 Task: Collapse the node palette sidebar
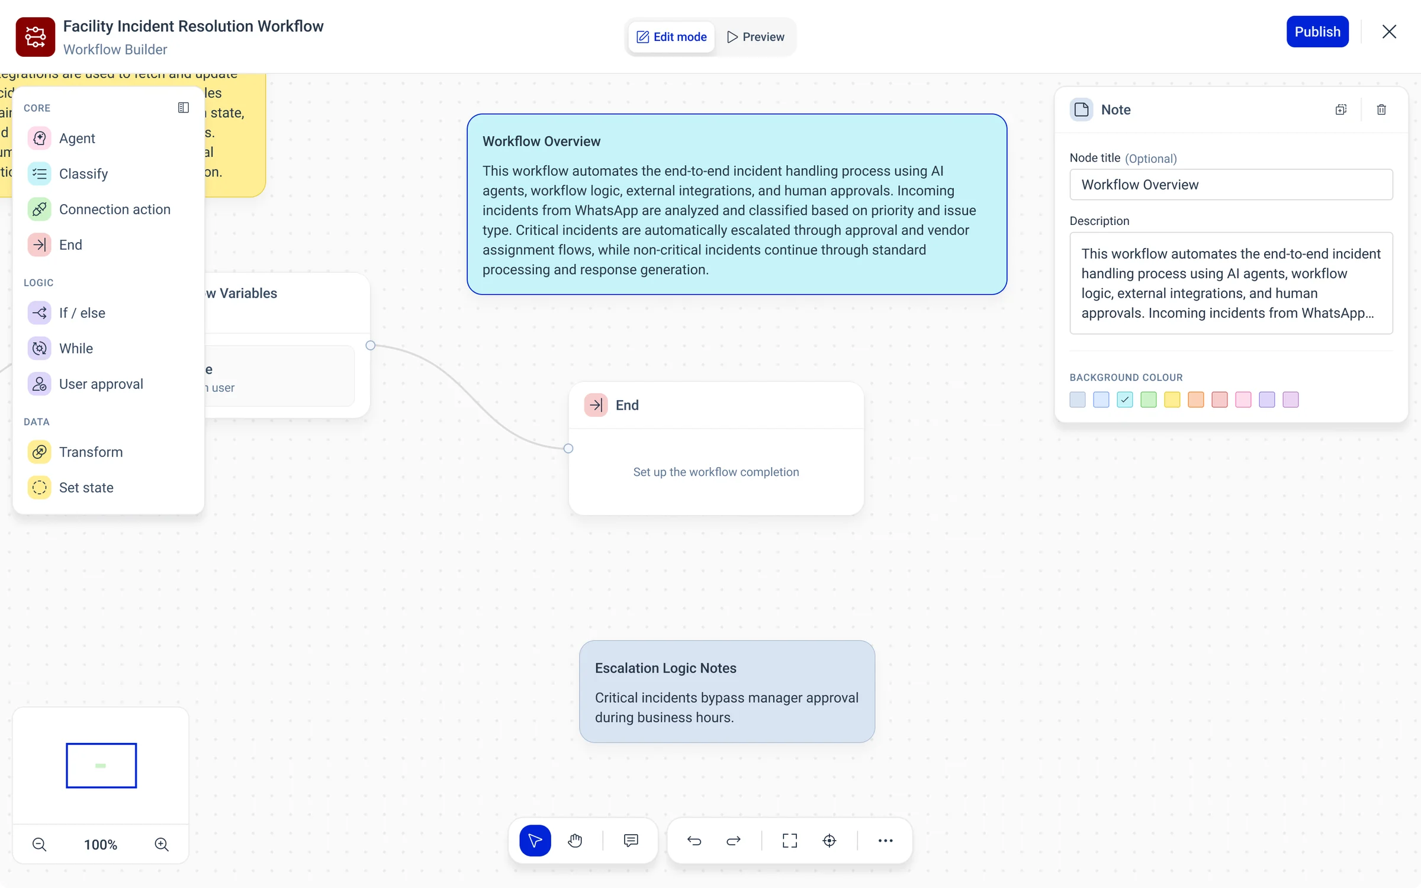(184, 108)
